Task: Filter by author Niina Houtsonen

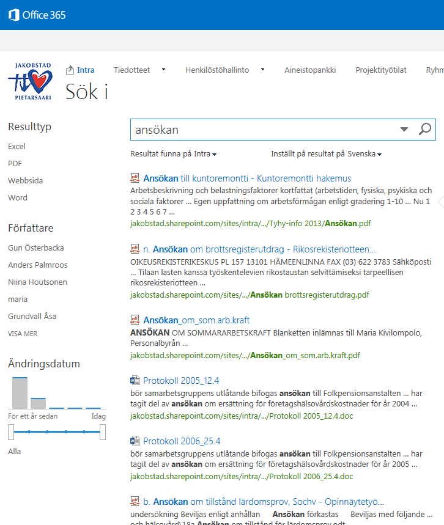Action: (x=37, y=282)
